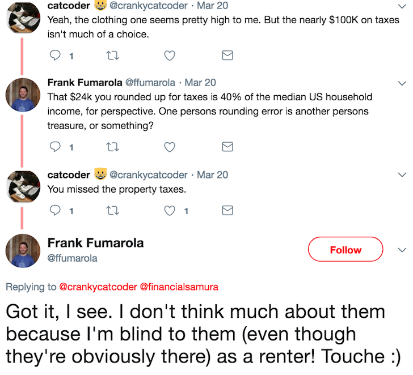View Frank Fumarola's large profile photo

(23, 251)
